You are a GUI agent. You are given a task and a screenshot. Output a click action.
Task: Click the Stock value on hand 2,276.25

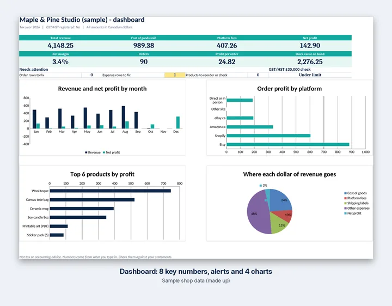310,62
